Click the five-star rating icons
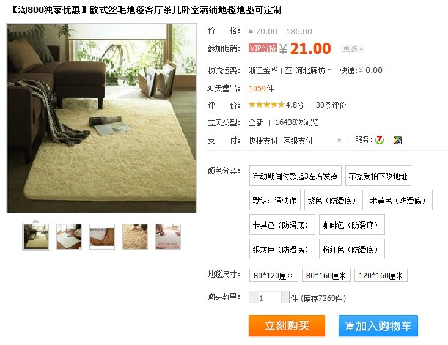The height and width of the screenshot is (345, 448). (266, 105)
